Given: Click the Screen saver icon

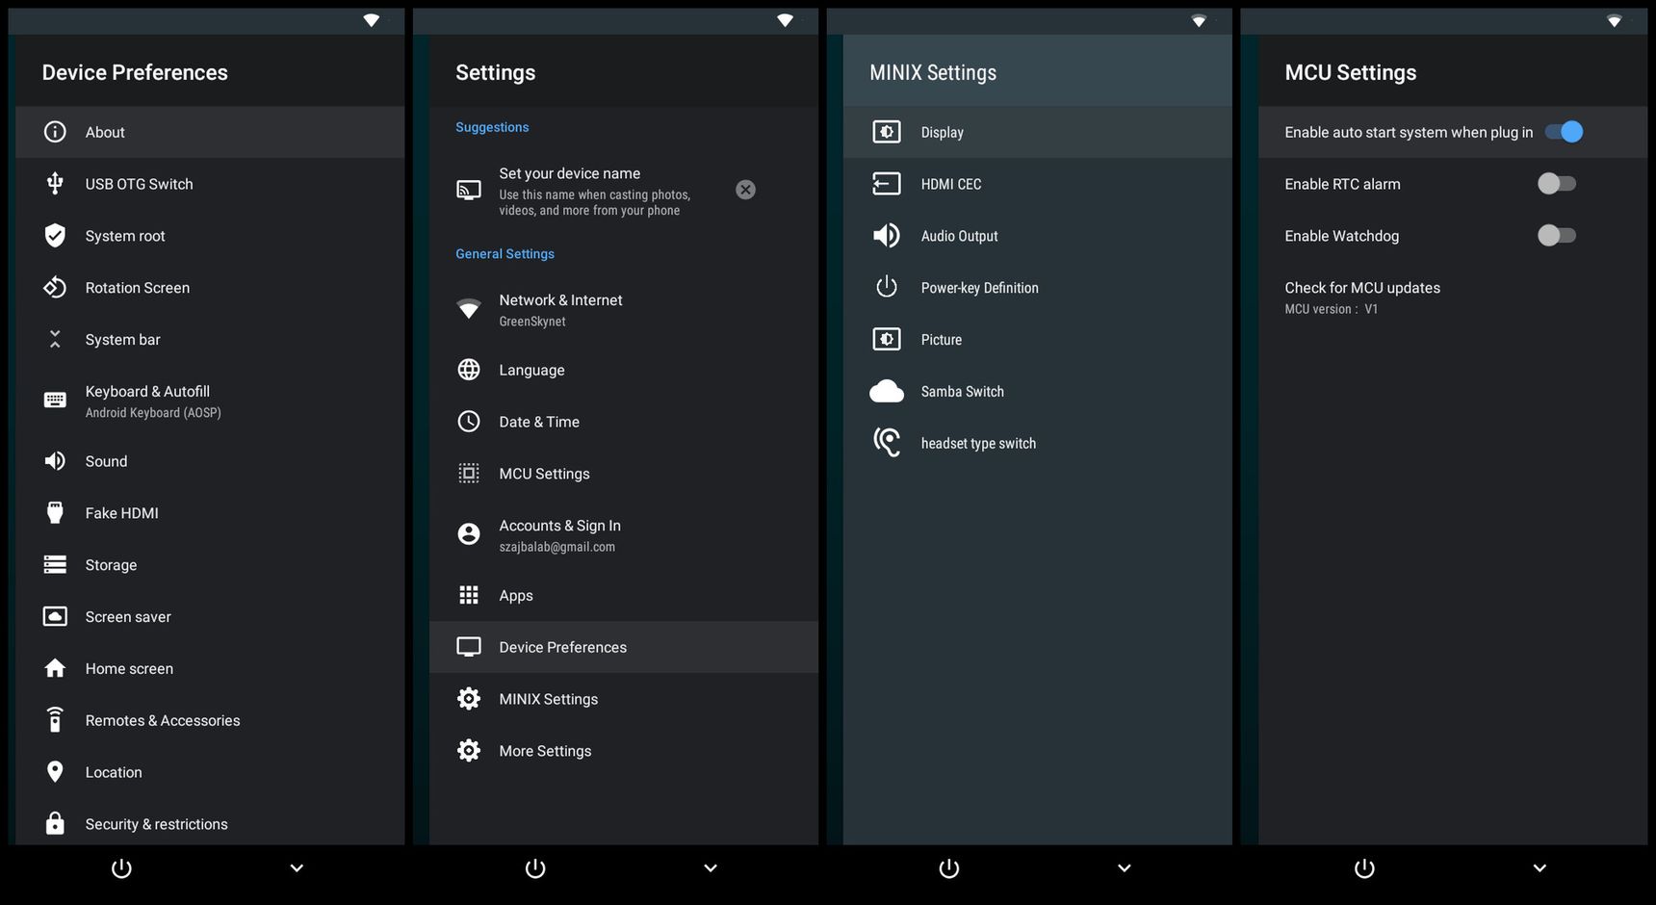Looking at the screenshot, I should click(x=55, y=616).
